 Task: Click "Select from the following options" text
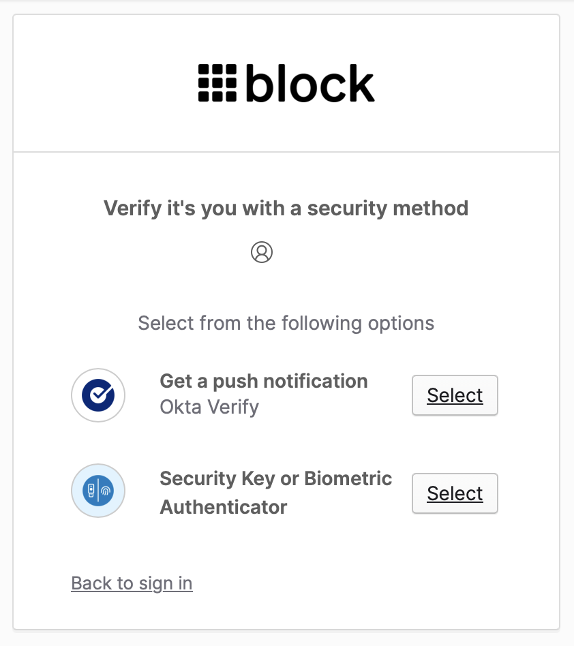286,322
